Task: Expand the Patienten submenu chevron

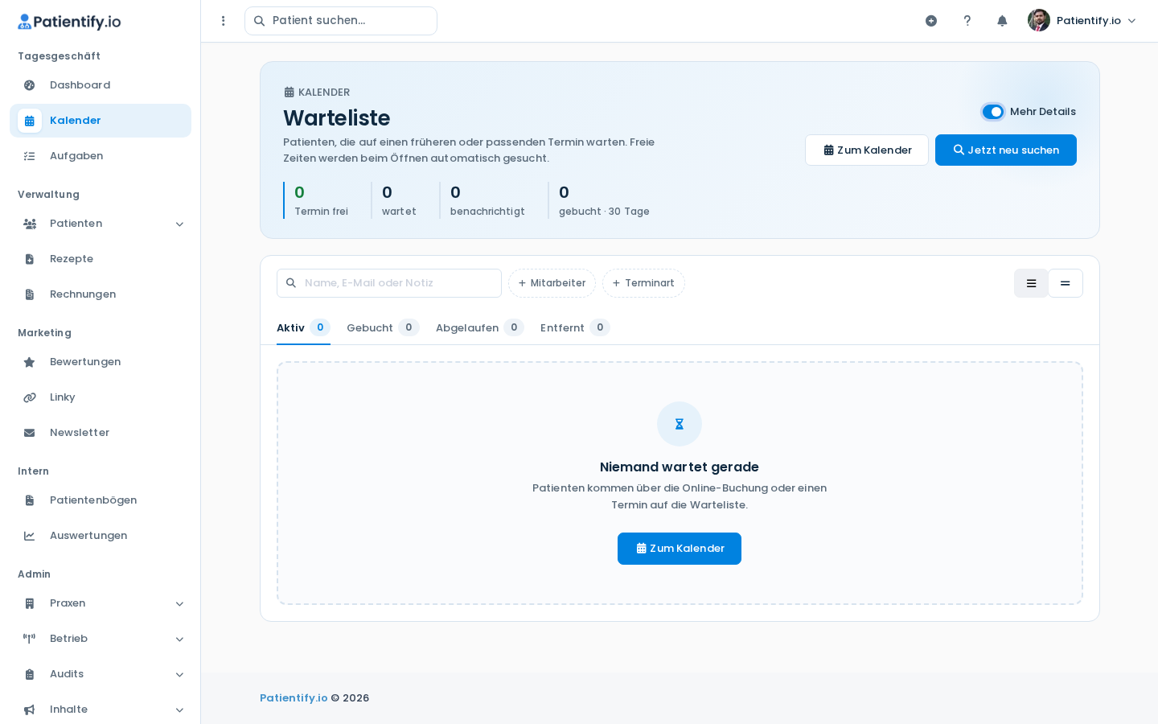Action: coord(179,224)
